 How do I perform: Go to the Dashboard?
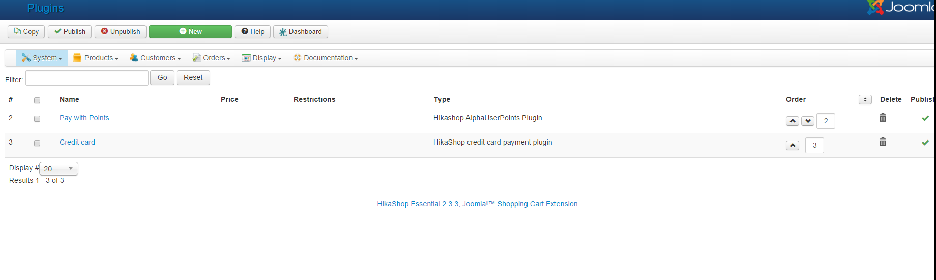pyautogui.click(x=301, y=31)
